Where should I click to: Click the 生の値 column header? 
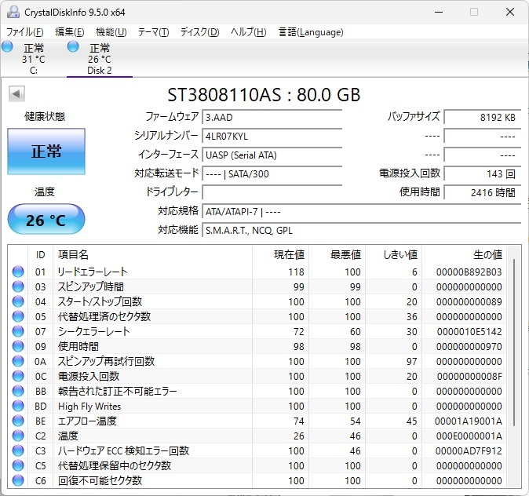[x=464, y=254]
